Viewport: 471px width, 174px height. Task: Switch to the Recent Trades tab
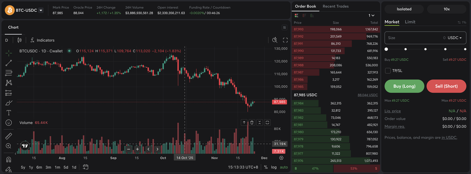[x=336, y=6]
